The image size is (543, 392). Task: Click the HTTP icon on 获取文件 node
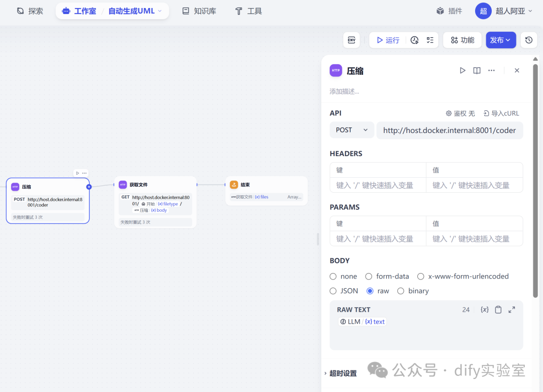pos(123,185)
